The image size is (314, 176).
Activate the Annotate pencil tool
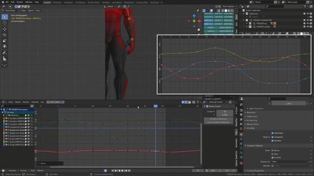tap(4, 53)
